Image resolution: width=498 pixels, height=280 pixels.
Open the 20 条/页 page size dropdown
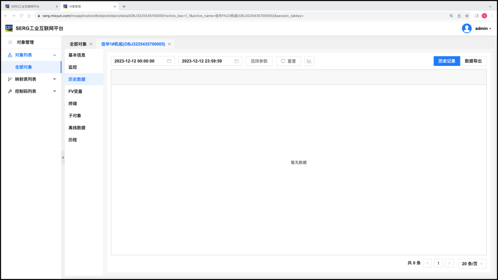click(x=472, y=264)
